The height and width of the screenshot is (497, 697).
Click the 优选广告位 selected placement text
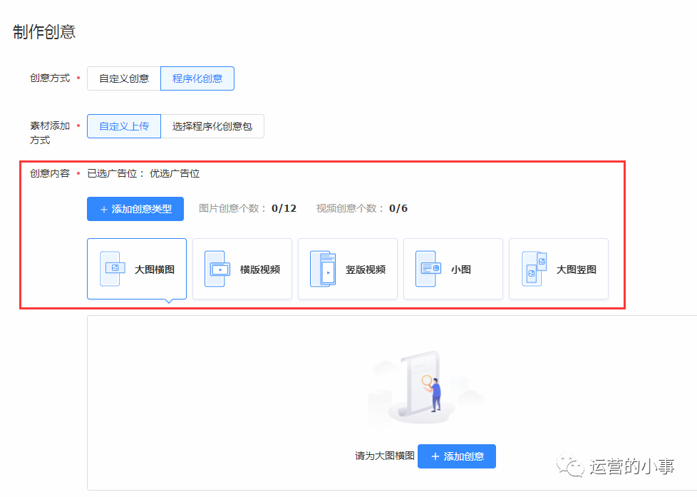[x=175, y=173]
